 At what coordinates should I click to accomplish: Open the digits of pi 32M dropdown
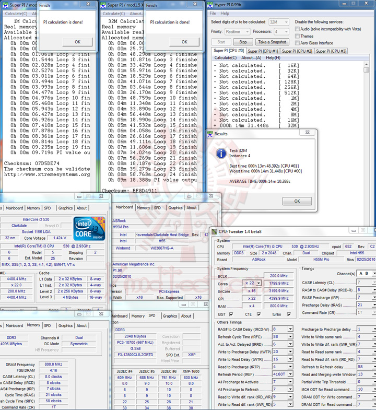point(278,22)
